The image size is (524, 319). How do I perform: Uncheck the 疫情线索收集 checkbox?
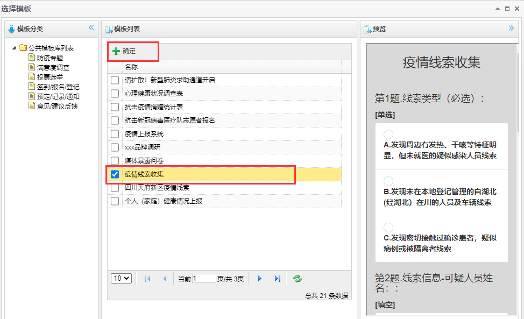(115, 174)
